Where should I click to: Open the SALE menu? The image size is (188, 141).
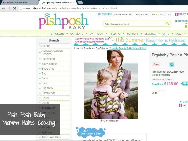pos(178,34)
